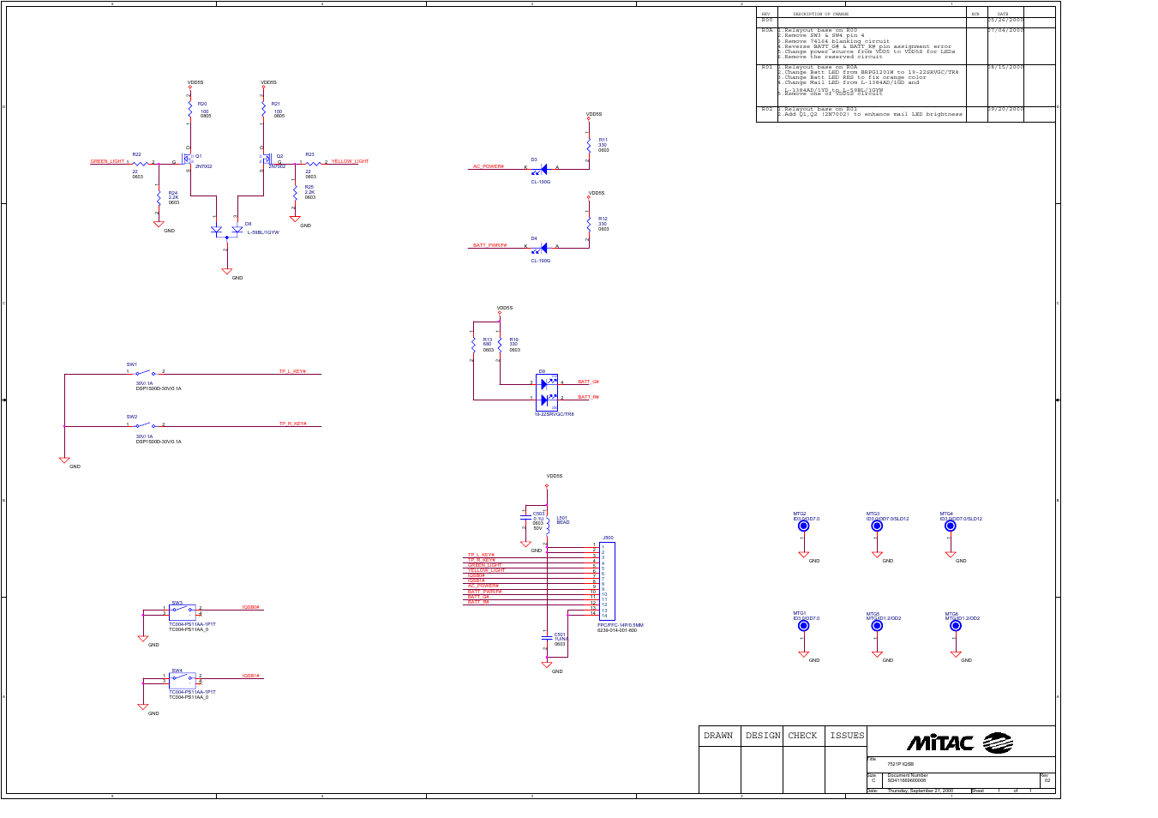Viewport: 1158px width, 818px height.
Task: Select the R13 680 ohm resistor symbol
Action: pyautogui.click(x=473, y=345)
